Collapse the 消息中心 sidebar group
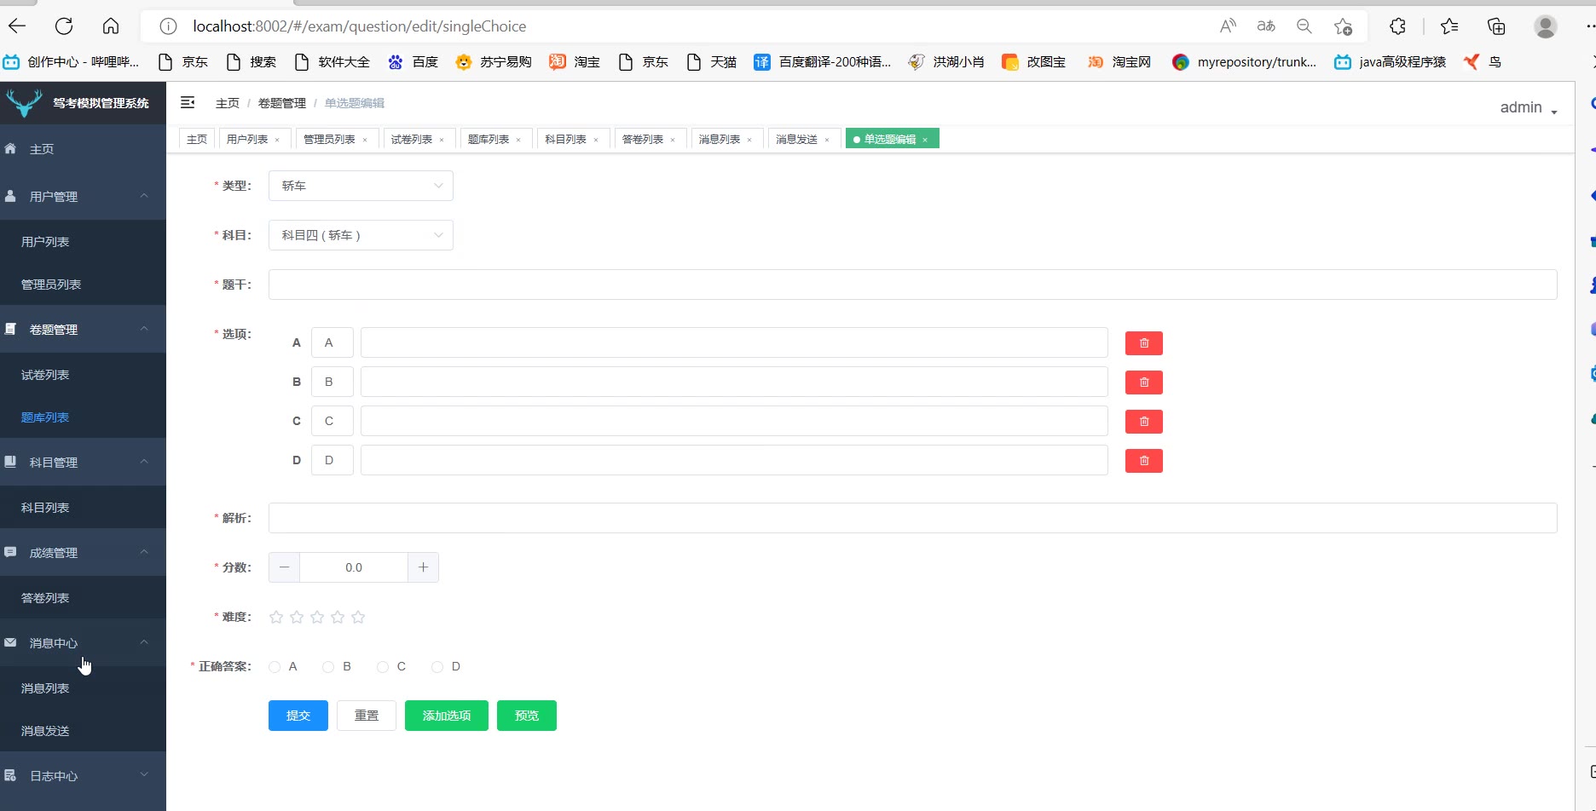The image size is (1596, 811). (x=83, y=642)
